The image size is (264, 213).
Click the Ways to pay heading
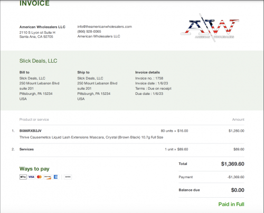[x=34, y=169]
